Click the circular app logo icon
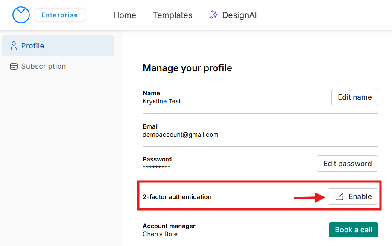The width and height of the screenshot is (392, 246). (21, 15)
